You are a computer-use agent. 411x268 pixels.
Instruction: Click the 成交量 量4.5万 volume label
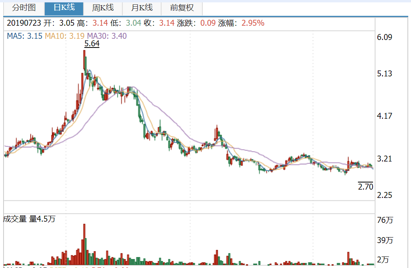[x=29, y=219]
